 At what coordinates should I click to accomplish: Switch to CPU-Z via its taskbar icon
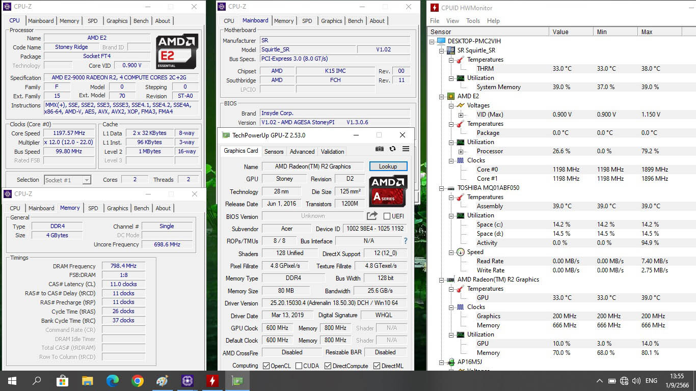[187, 381]
